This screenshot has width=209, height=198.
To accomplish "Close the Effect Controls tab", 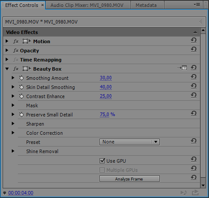I will [42, 5].
